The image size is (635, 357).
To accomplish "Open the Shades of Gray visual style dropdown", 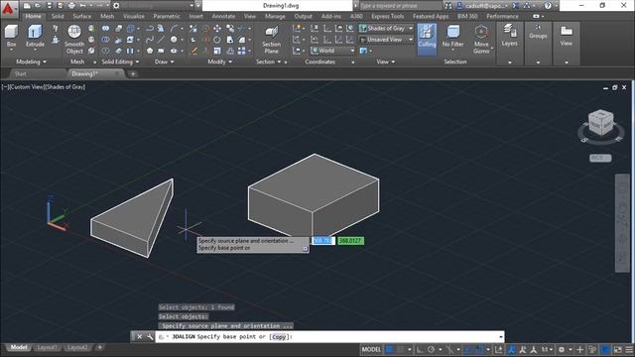I will click(x=386, y=29).
